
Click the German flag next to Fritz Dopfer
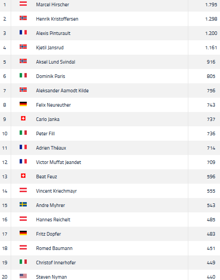point(23,233)
